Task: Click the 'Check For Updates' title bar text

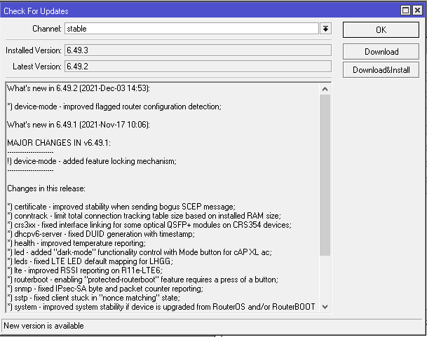Action: pos(36,11)
